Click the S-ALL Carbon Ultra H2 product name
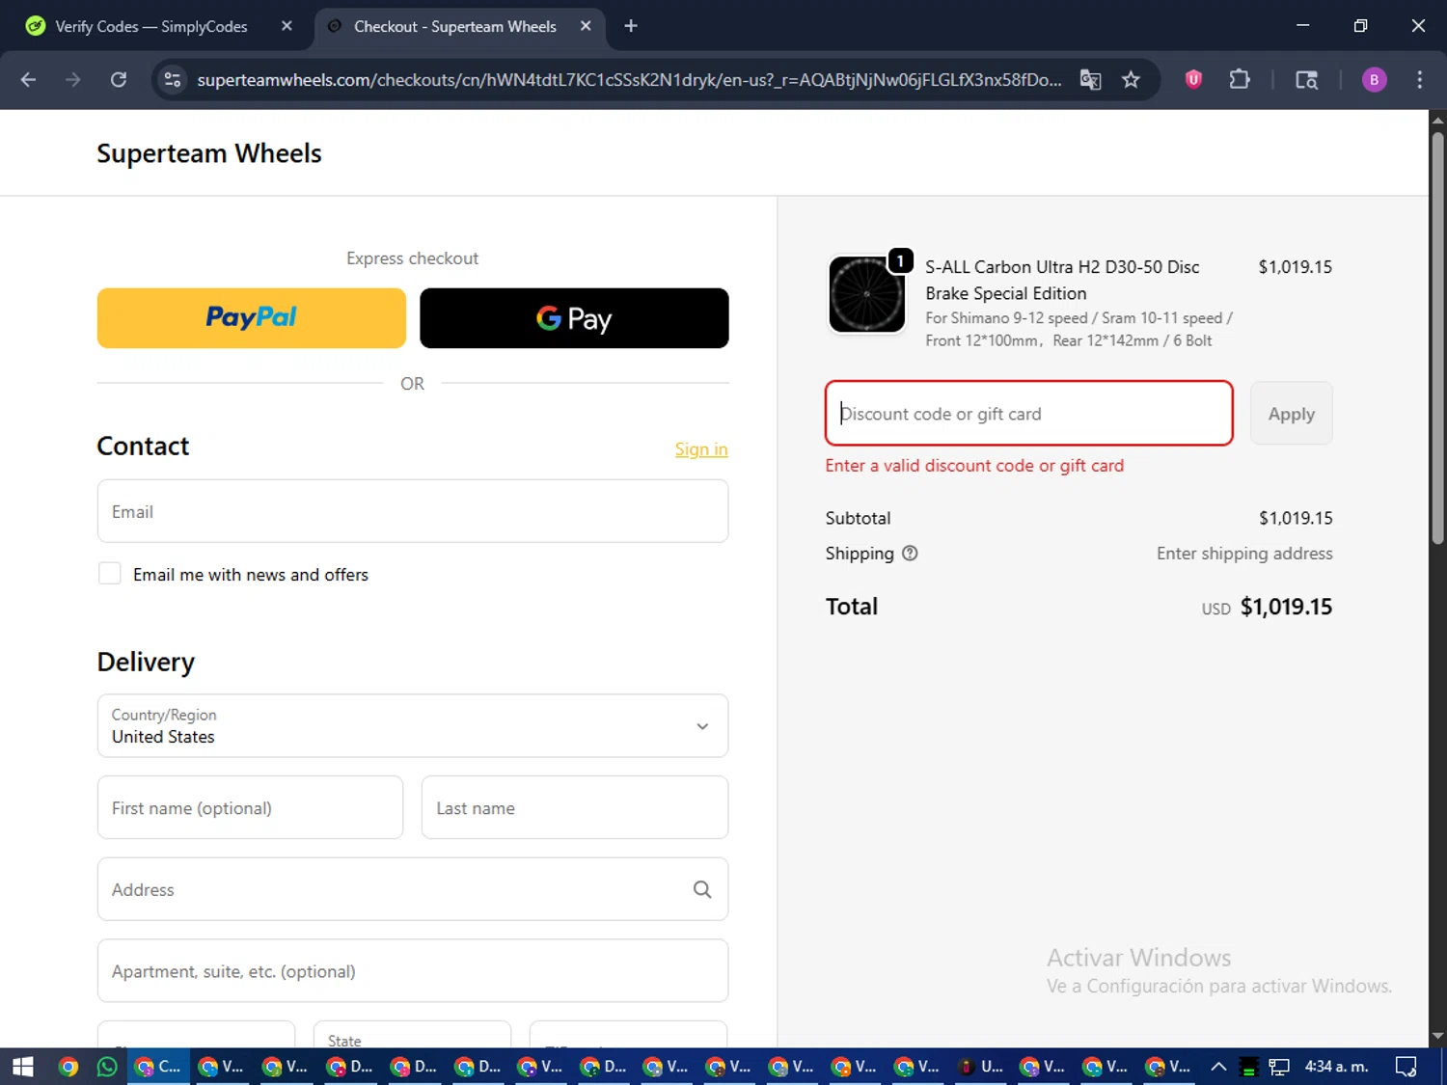Screen dimensions: 1447x1085 [x=1062, y=280]
